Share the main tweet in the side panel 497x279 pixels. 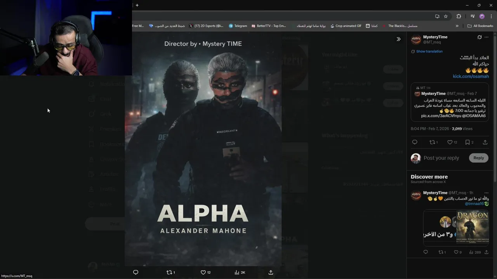(x=485, y=142)
